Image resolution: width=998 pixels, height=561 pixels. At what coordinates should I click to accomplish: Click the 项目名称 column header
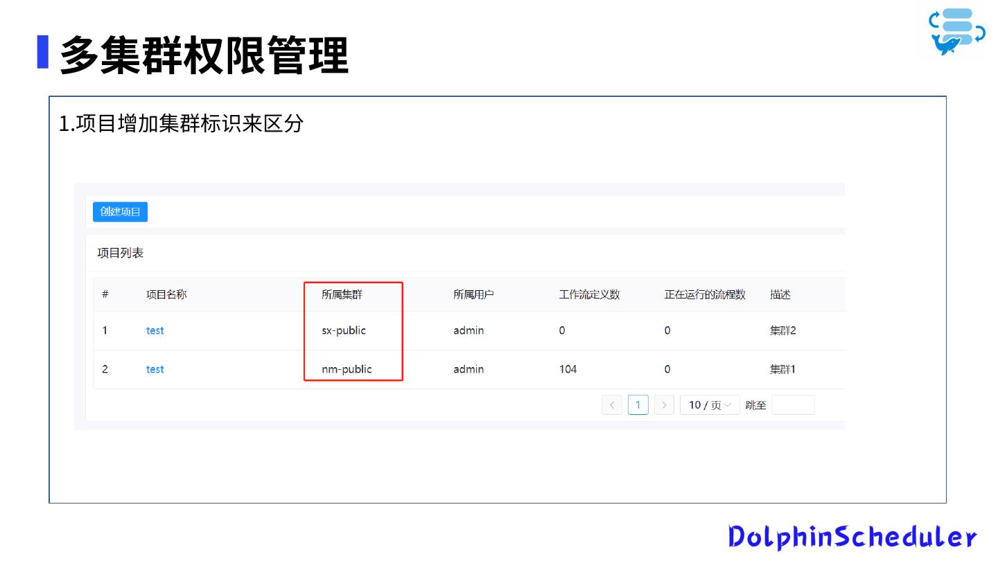point(166,294)
